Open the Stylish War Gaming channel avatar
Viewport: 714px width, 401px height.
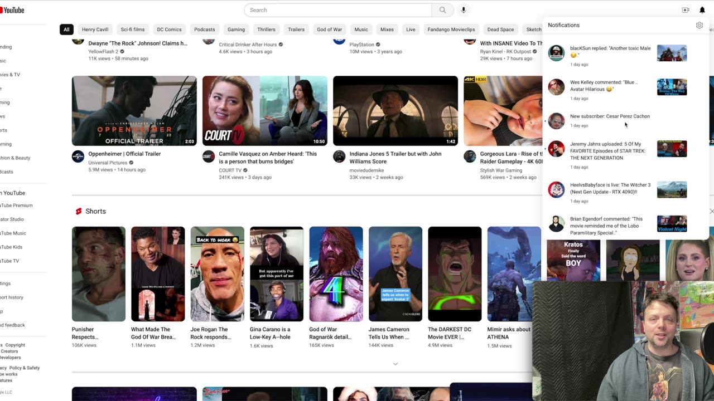click(x=470, y=157)
